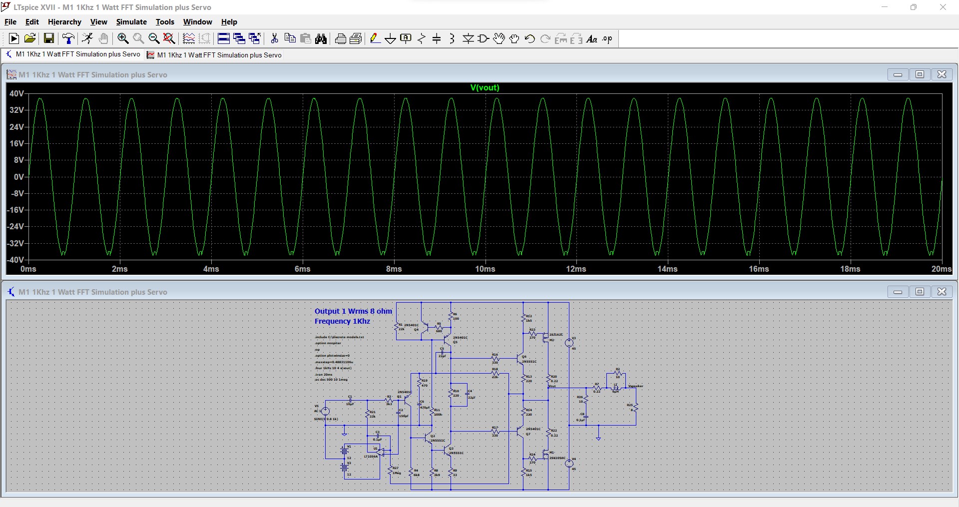Click the Rotate toolbar icon

[561, 38]
